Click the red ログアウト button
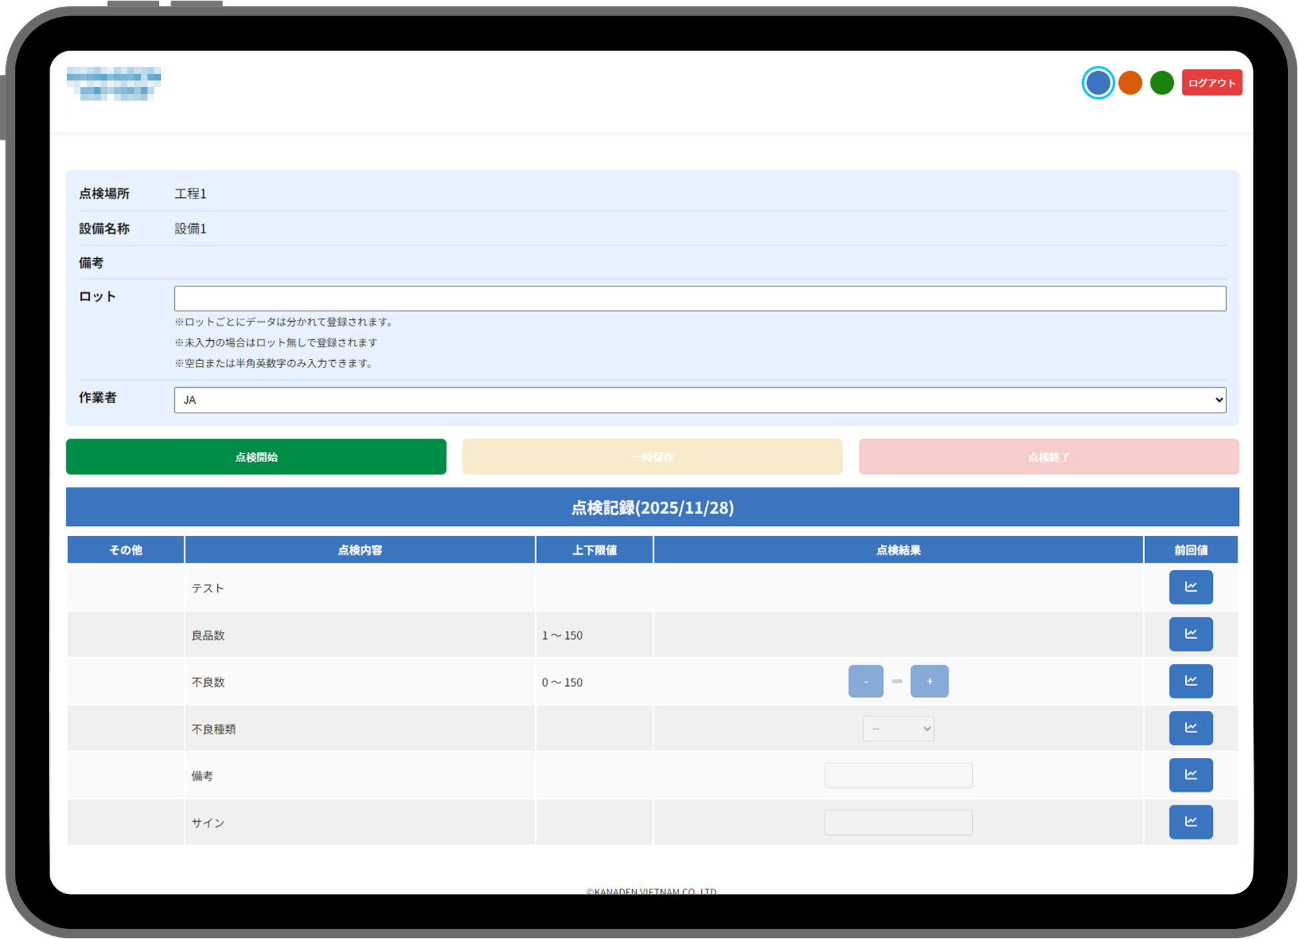1298x939 pixels. tap(1211, 83)
